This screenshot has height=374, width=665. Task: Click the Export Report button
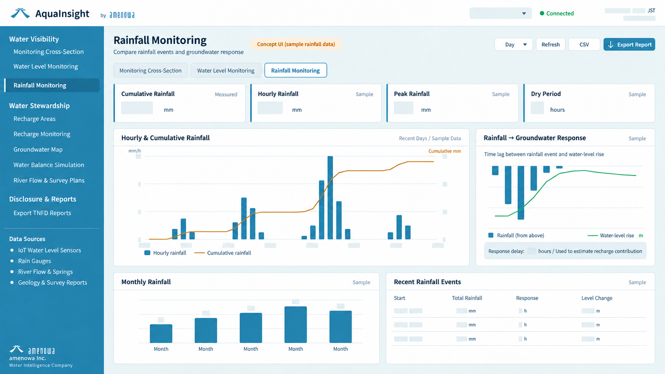[629, 45]
